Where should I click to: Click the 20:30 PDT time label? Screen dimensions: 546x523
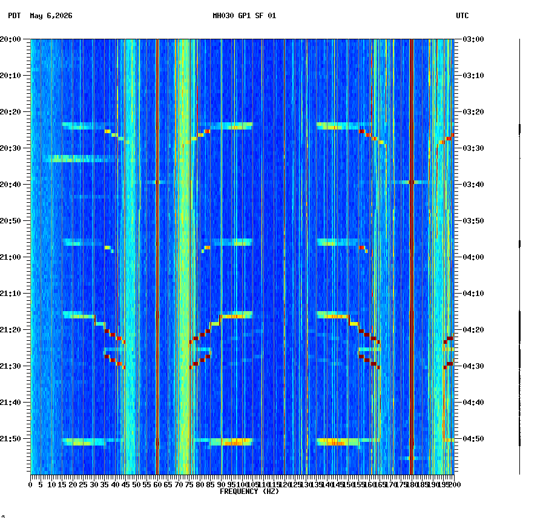point(10,148)
